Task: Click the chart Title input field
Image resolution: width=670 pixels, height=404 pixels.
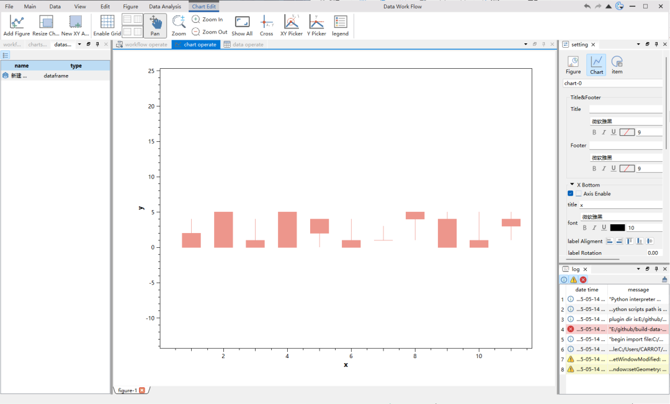Action: [625, 109]
